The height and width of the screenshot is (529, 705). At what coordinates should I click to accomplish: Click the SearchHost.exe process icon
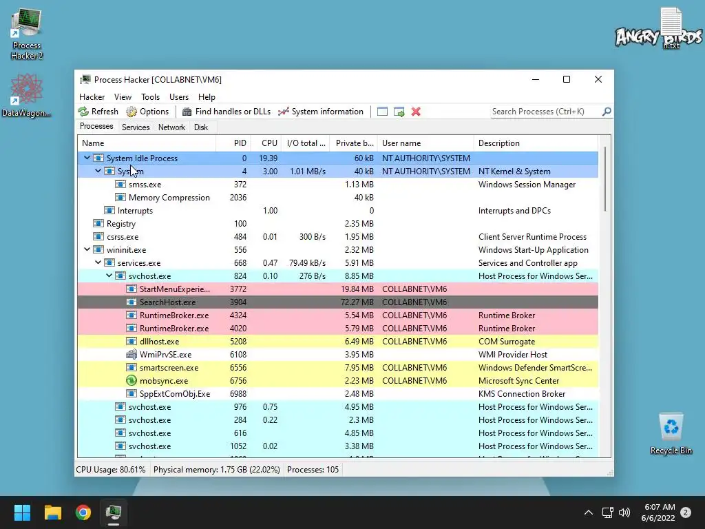point(131,302)
